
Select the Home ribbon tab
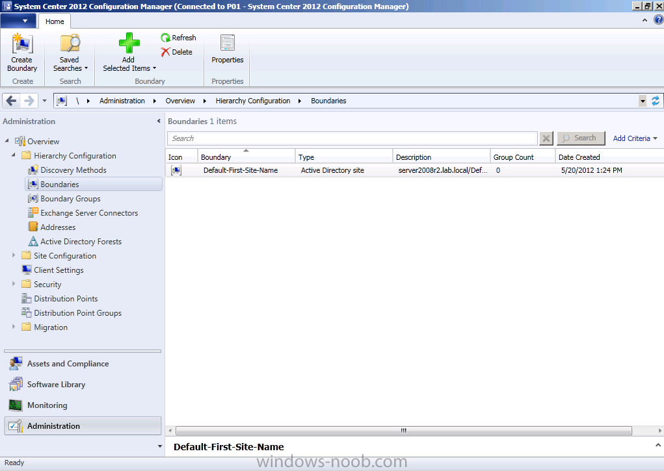[55, 21]
